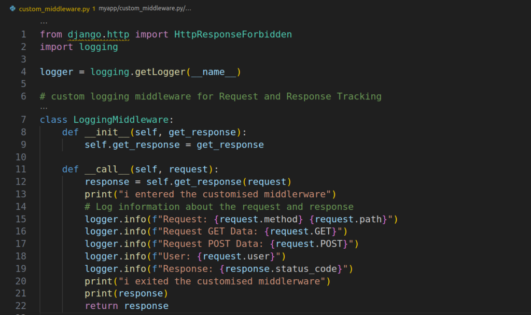This screenshot has width=531, height=315.
Task: Click line number 22 in the gutter
Action: click(21, 306)
